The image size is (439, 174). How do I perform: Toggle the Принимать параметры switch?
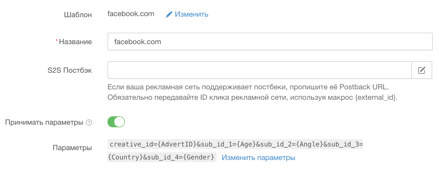tap(116, 122)
